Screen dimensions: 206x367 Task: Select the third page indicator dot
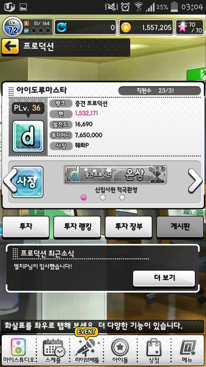pos(122,197)
